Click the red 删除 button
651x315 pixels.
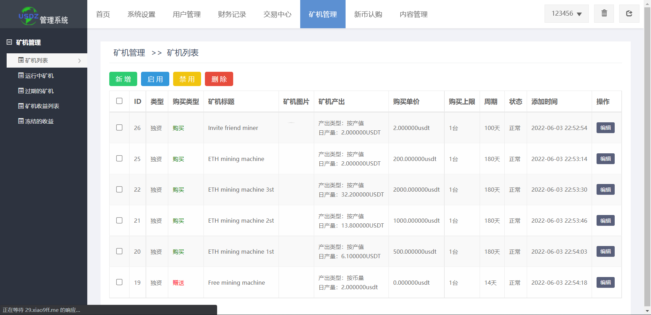coord(219,79)
